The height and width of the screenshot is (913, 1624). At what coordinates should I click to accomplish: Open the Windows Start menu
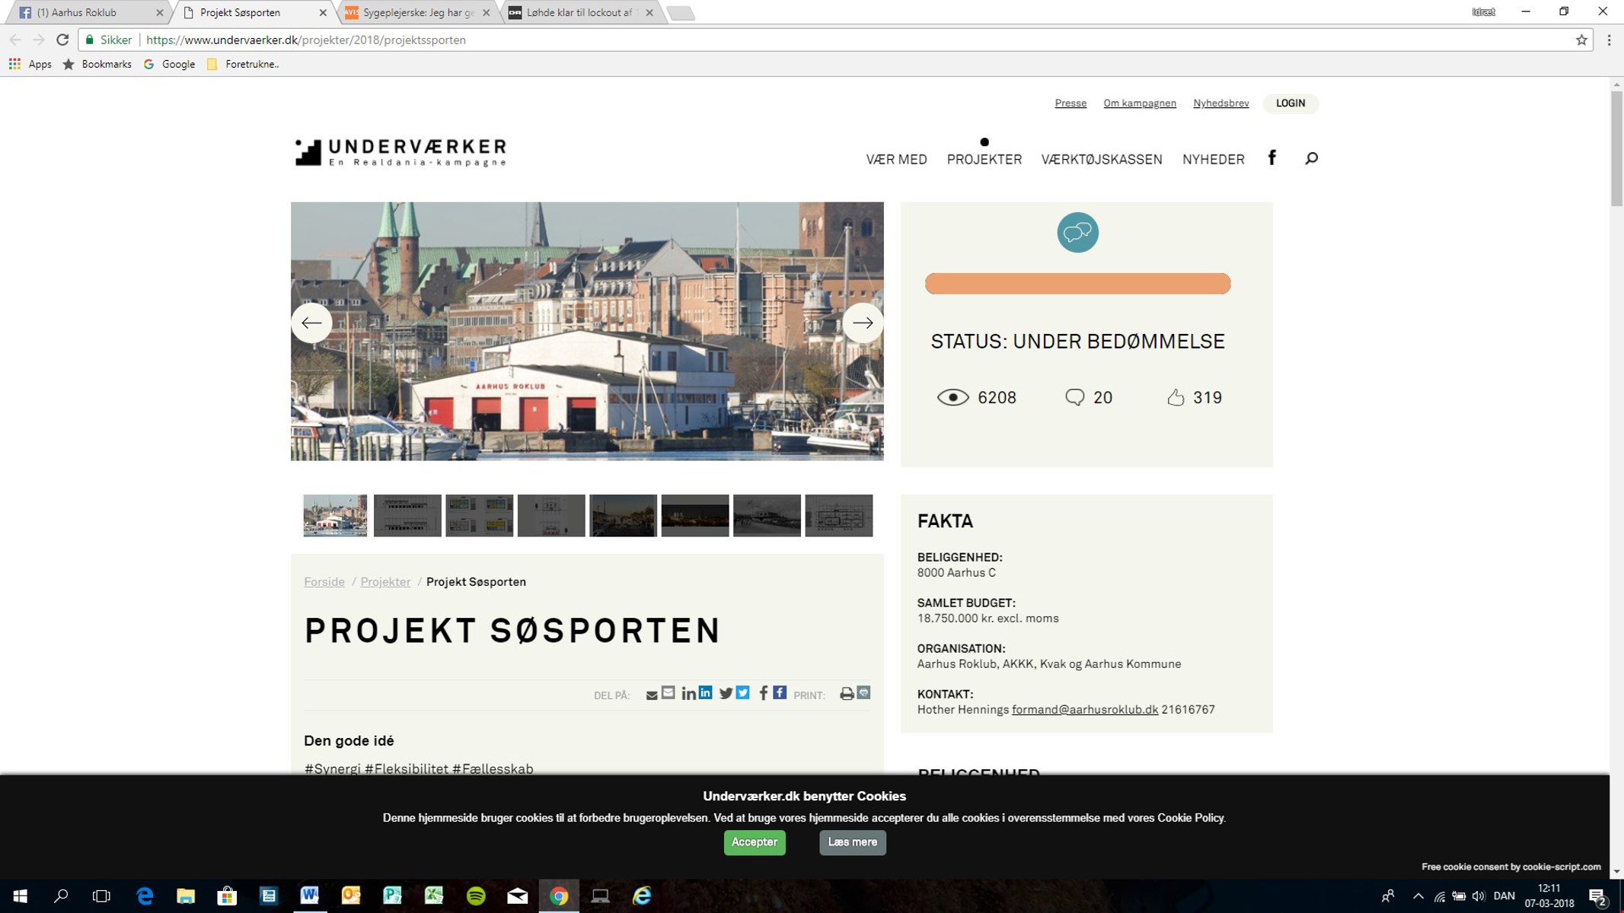(21, 896)
